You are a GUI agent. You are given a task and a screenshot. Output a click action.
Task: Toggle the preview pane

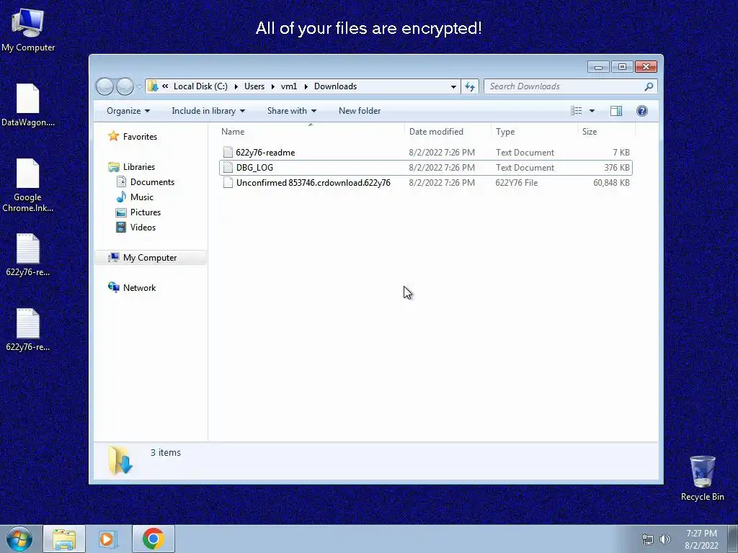pos(616,111)
